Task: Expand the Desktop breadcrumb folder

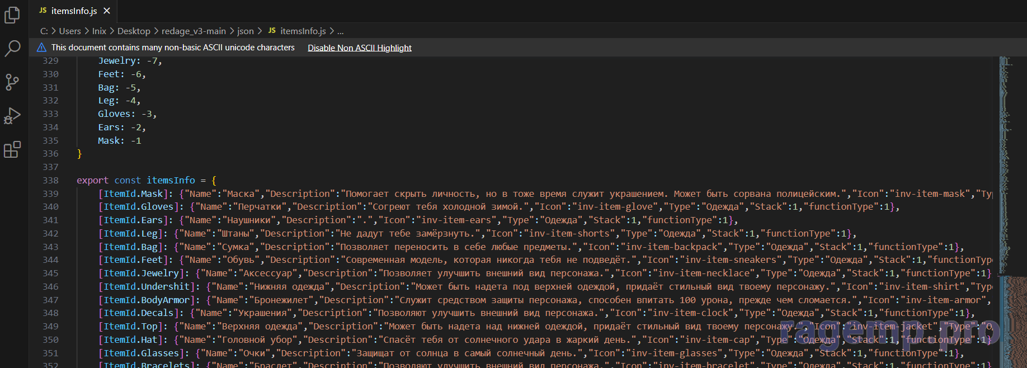Action: click(x=134, y=31)
